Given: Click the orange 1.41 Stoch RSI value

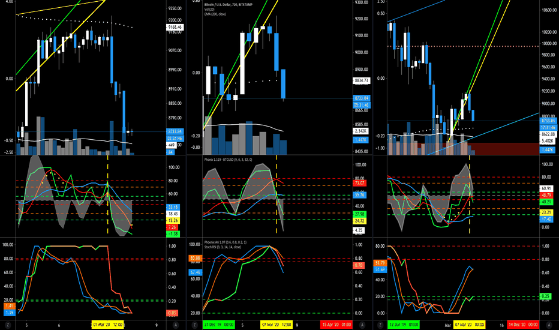Looking at the screenshot, I should point(10,306).
